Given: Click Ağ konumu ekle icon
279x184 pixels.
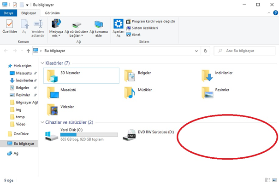Looking at the screenshot, I should (98, 28).
